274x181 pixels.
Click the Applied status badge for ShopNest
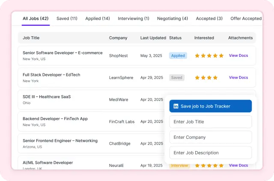[x=178, y=55]
